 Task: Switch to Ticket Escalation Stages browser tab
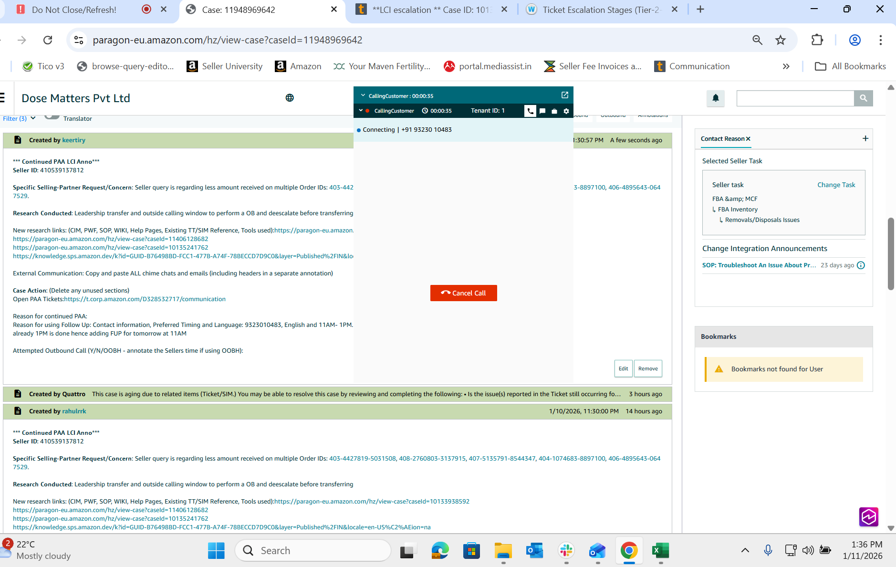point(602,10)
